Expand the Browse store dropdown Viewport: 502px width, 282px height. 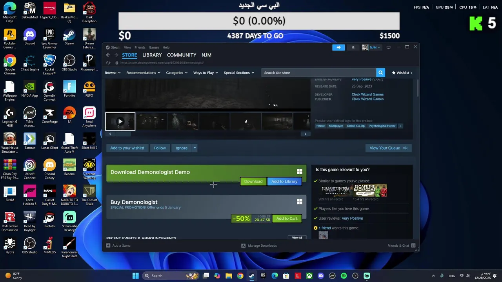pos(113,72)
